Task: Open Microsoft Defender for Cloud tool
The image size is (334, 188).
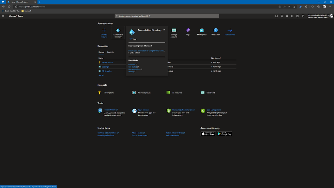Action: 183,110
